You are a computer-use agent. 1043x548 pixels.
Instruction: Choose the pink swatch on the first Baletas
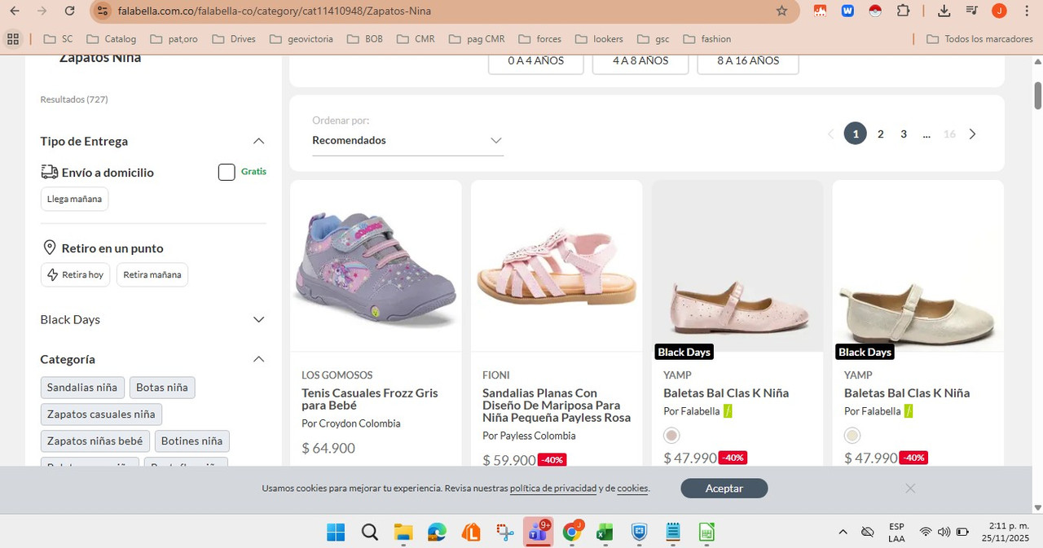pos(671,436)
